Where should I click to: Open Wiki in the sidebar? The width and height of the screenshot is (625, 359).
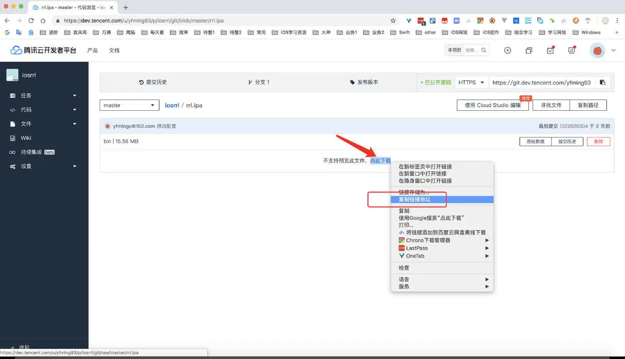(26, 138)
